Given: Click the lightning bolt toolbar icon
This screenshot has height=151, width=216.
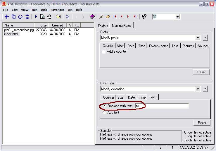Looking at the screenshot, I should pos(101,17).
